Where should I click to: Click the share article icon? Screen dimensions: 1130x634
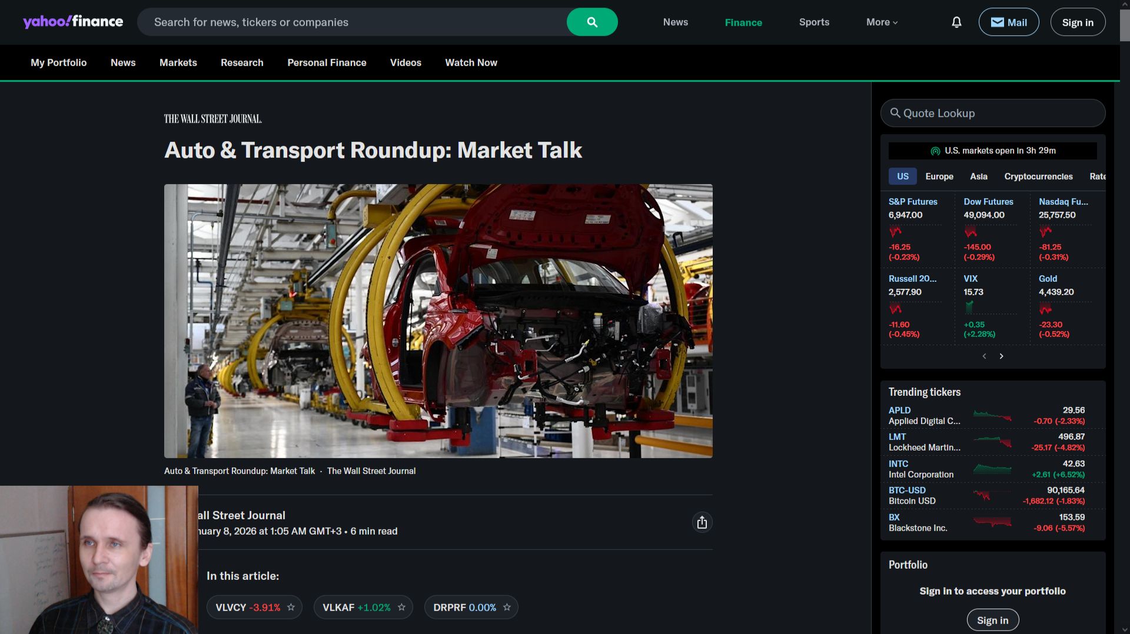click(702, 522)
